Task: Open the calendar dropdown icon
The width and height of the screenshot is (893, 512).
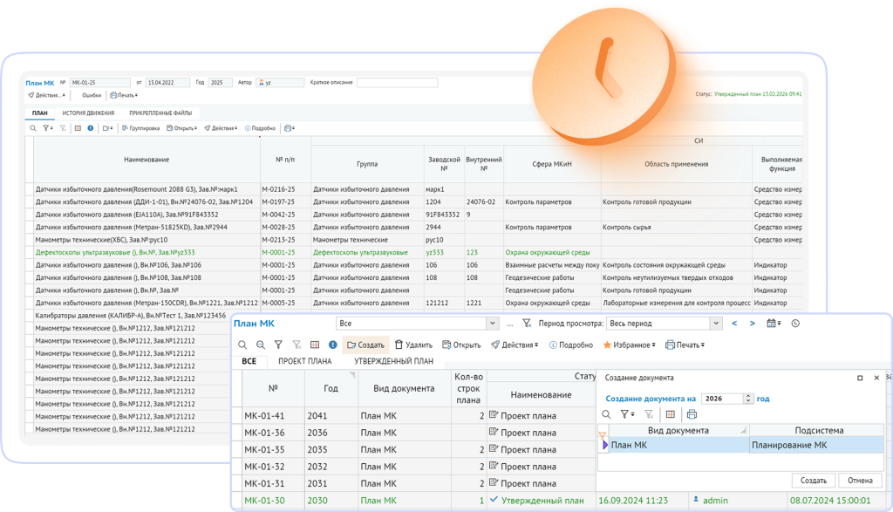Action: pyautogui.click(x=774, y=324)
